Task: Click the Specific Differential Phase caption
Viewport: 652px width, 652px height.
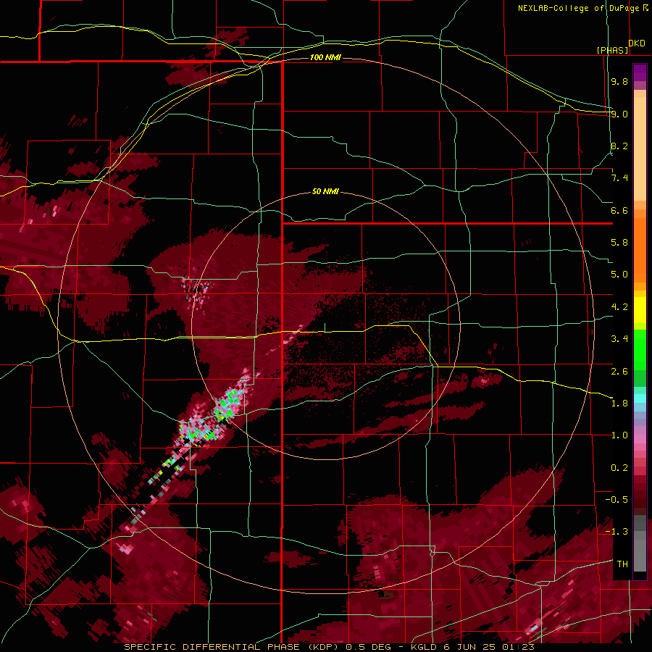Action: (x=328, y=647)
